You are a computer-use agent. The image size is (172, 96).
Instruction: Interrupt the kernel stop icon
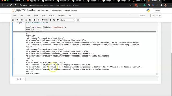pos(50,20)
